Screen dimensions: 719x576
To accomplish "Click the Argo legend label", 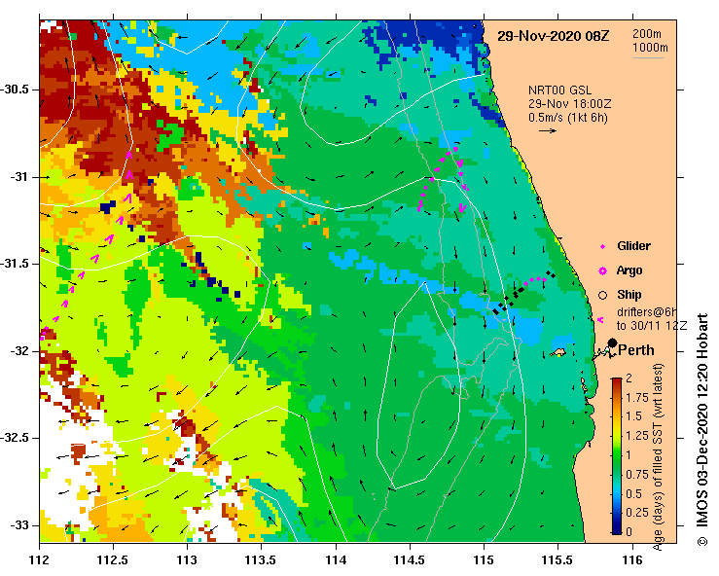I will point(629,271).
